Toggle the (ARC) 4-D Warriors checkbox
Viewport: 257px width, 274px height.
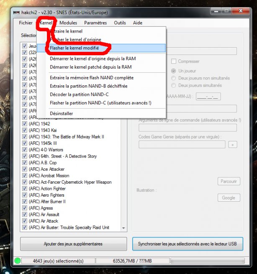[24, 150]
